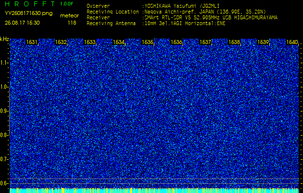Click the 1540 time marker
303x193 pixels.
pos(292,42)
